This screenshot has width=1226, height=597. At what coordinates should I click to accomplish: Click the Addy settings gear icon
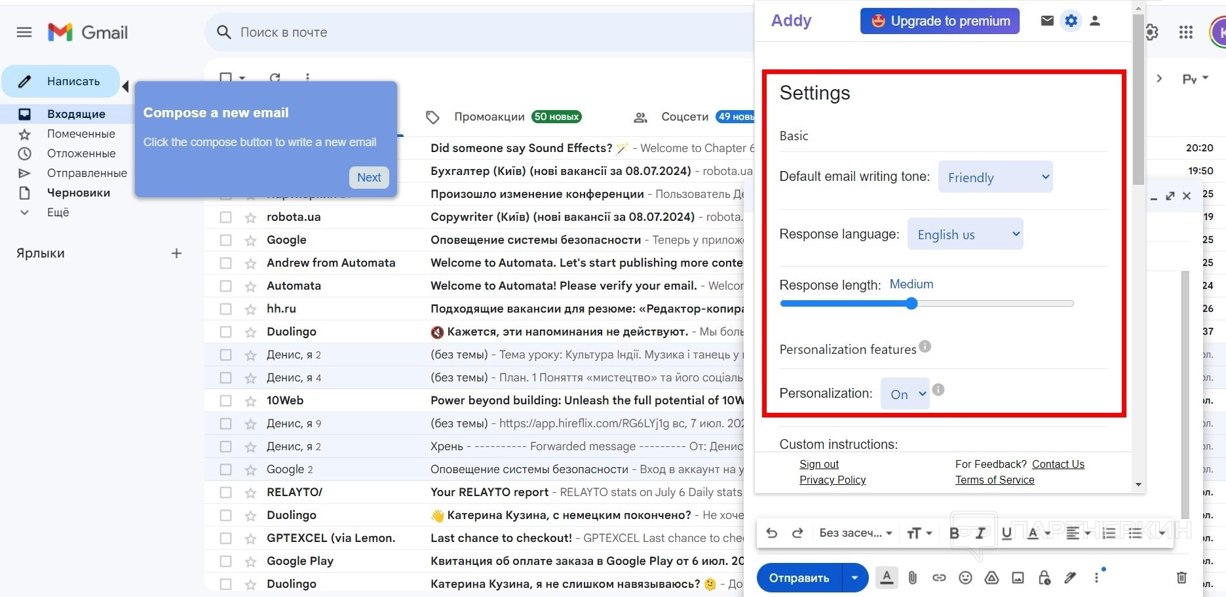point(1071,21)
